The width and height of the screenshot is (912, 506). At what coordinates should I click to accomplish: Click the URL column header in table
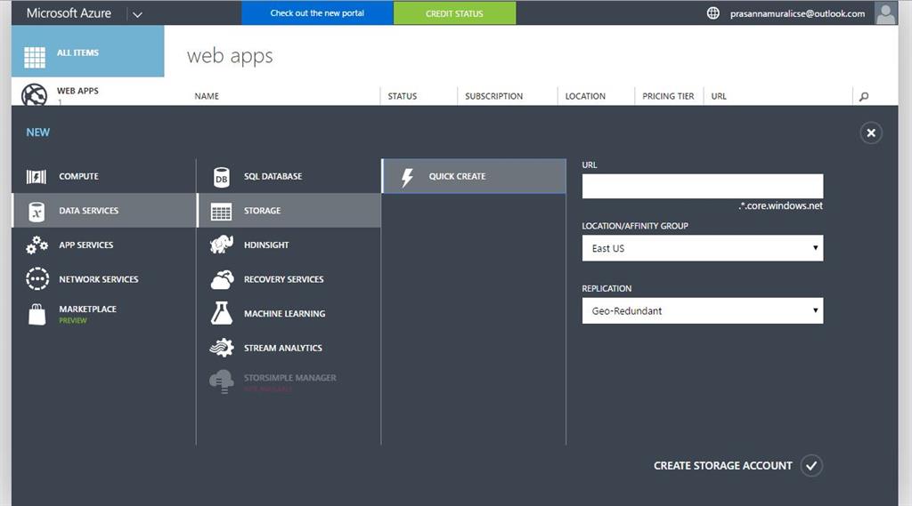click(719, 96)
